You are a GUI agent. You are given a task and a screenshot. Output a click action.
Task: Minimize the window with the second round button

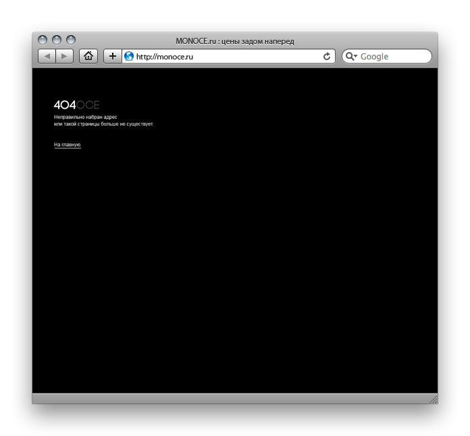(x=57, y=40)
